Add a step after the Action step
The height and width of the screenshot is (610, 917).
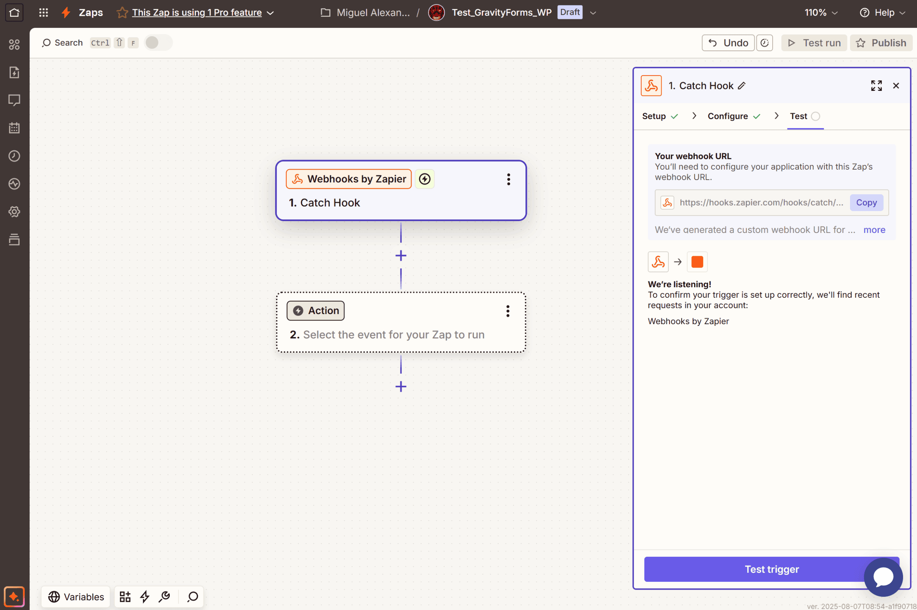point(401,387)
